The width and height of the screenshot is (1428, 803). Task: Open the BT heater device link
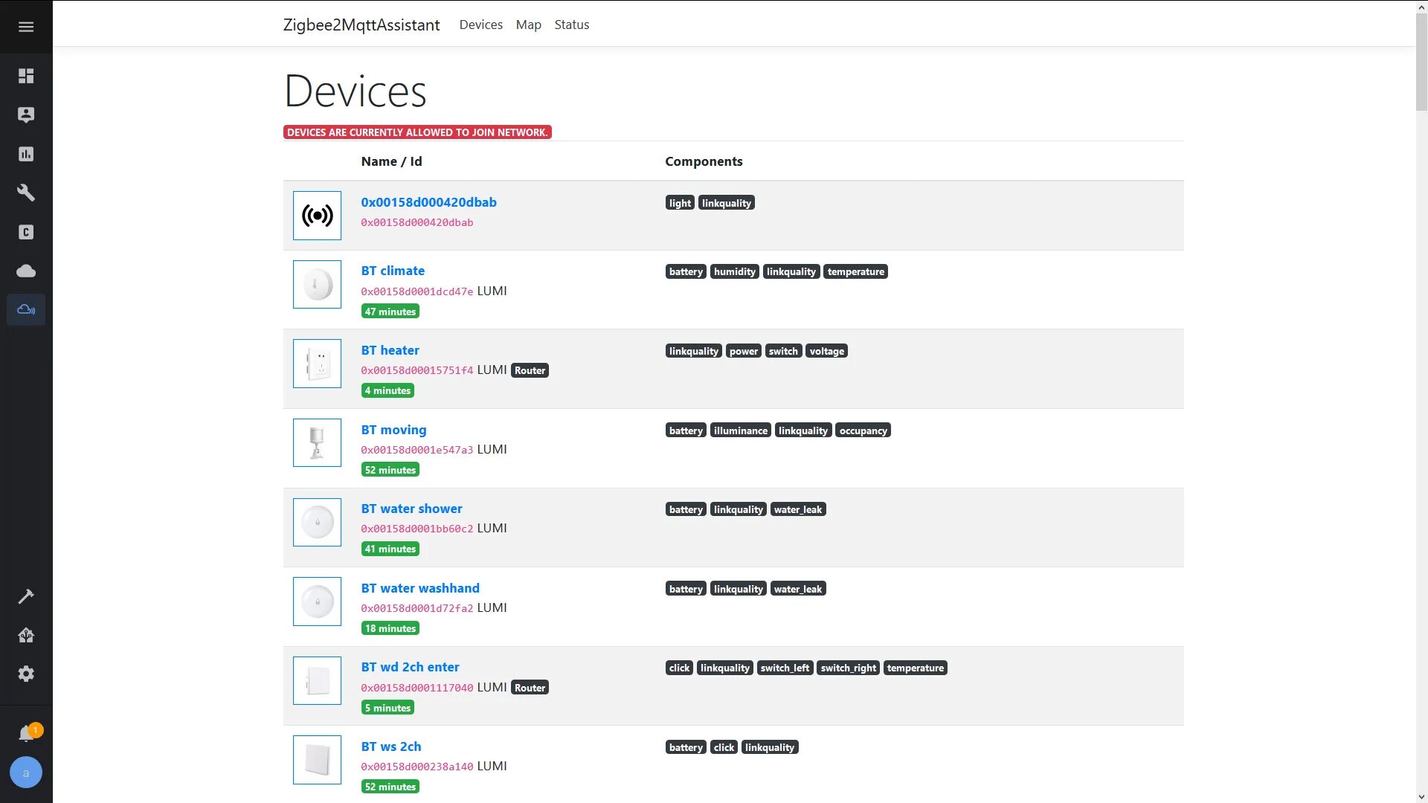[390, 350]
